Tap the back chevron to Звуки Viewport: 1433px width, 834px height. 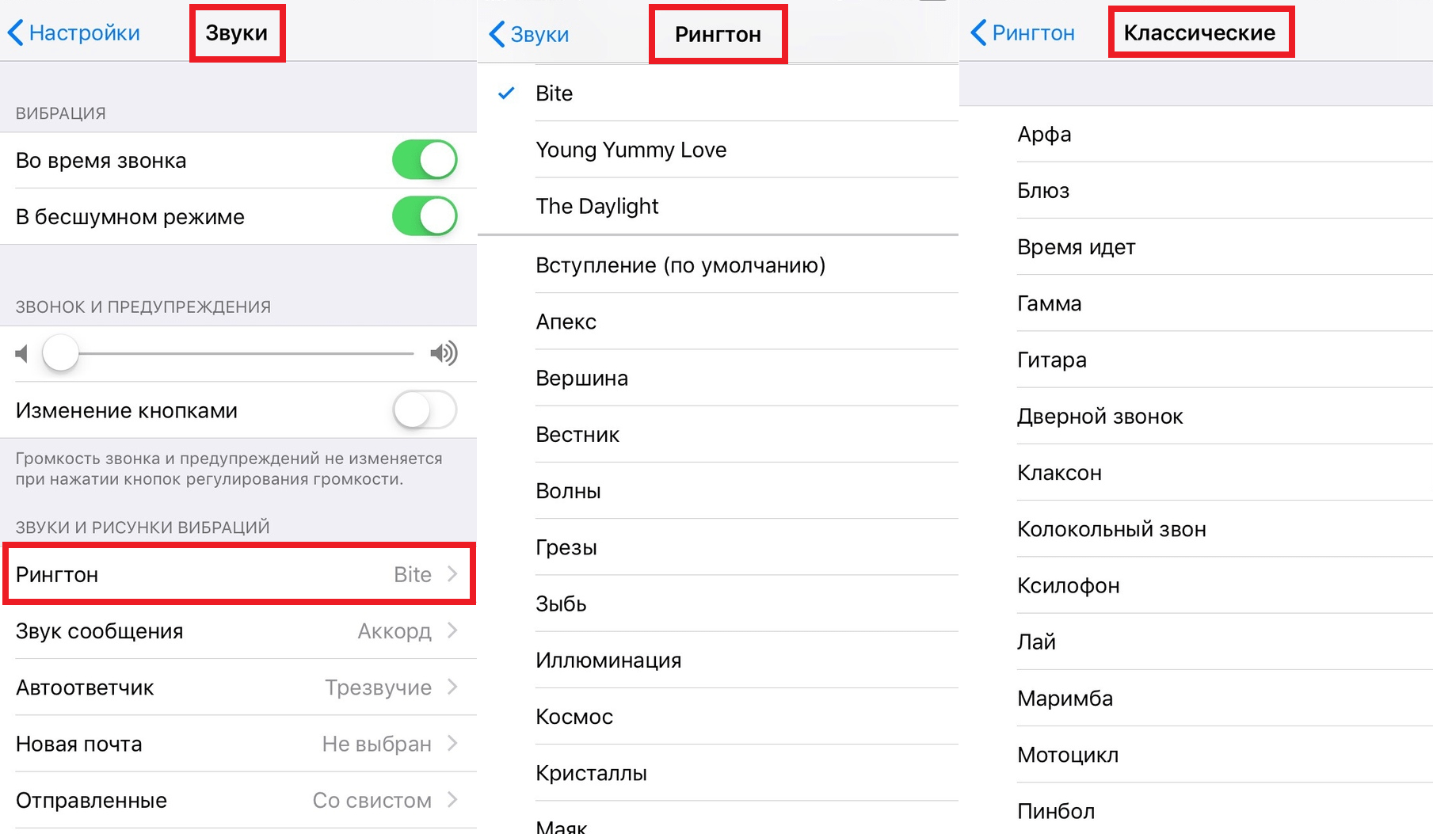(497, 34)
